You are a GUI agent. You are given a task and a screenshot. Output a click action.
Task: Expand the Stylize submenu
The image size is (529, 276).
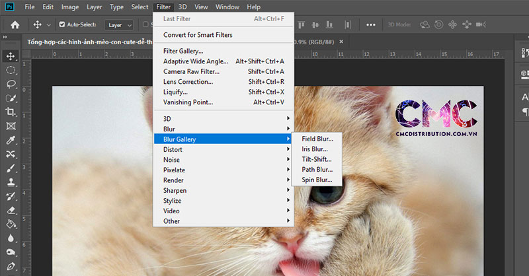pos(224,201)
